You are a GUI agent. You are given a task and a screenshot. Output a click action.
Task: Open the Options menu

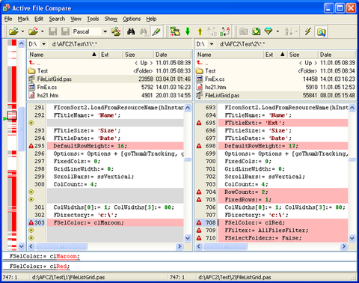pyautogui.click(x=132, y=19)
